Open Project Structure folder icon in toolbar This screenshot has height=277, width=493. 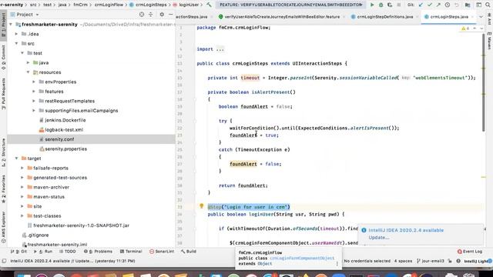click(468, 5)
